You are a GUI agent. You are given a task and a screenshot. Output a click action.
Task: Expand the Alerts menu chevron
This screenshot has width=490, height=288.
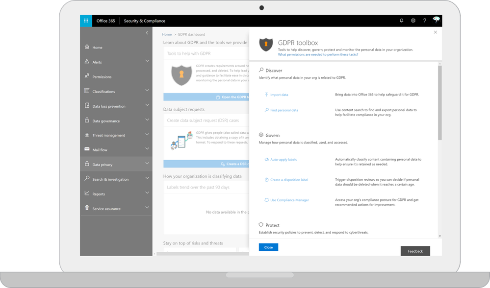(x=147, y=61)
